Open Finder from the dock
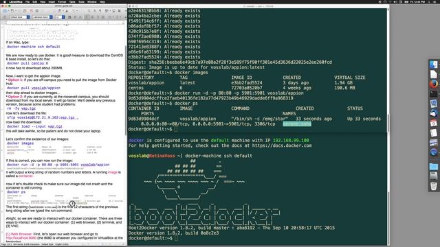The width and height of the screenshot is (440, 247). (433, 64)
